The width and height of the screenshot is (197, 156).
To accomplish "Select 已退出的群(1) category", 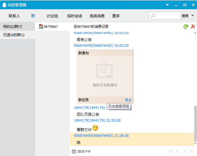I will click(x=17, y=35).
